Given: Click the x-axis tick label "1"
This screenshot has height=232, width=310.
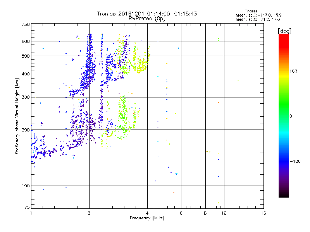Looking at the screenshot, I should point(31,213).
